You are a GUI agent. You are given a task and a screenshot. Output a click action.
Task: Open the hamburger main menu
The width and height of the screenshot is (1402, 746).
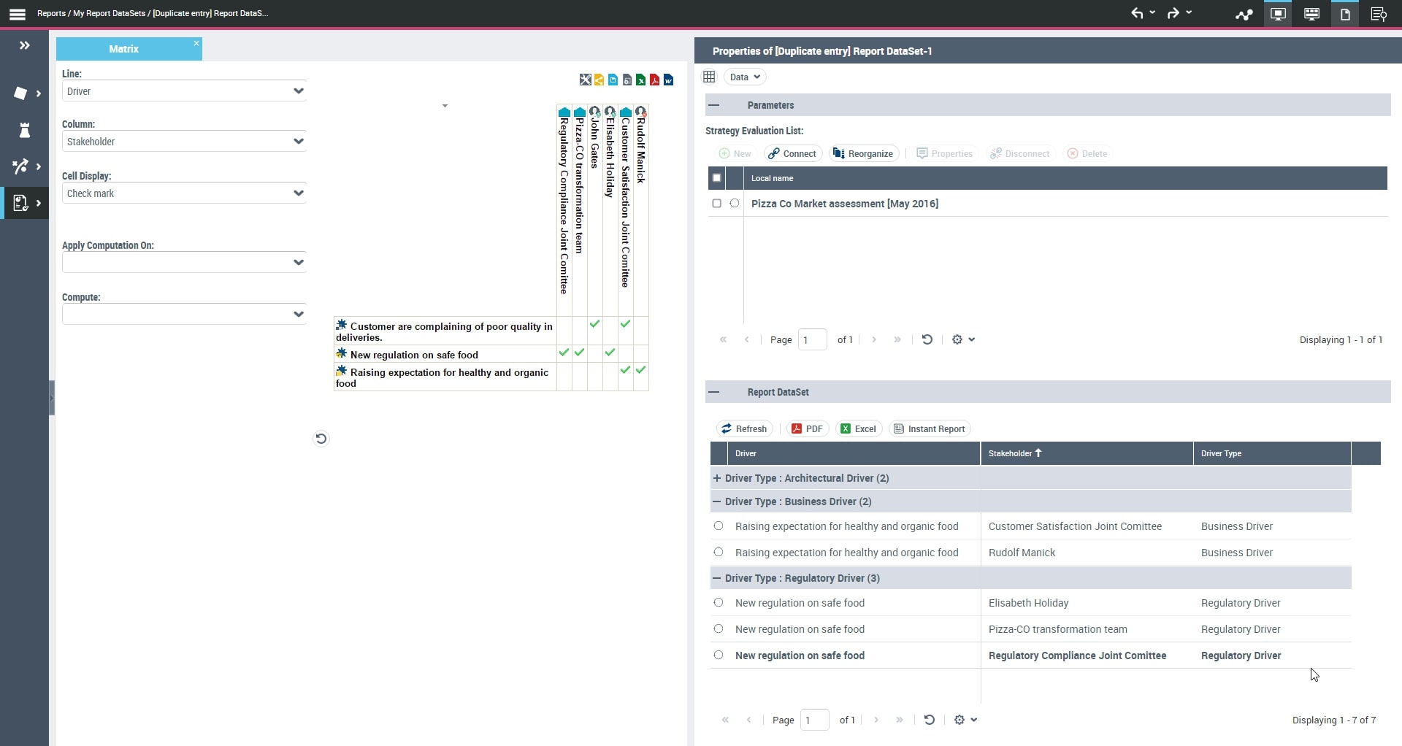pyautogui.click(x=18, y=14)
